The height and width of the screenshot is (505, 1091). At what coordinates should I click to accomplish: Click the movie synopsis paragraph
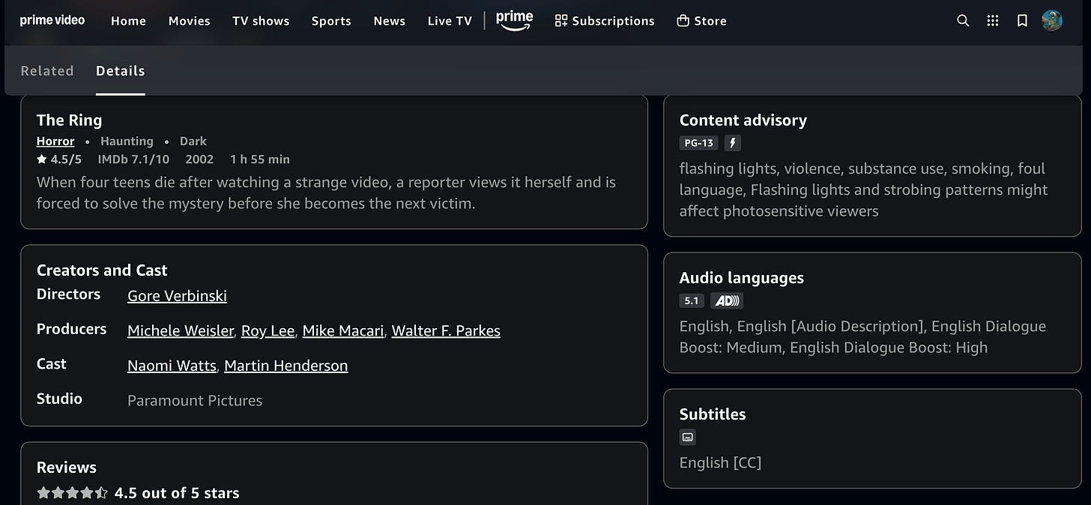coord(326,193)
